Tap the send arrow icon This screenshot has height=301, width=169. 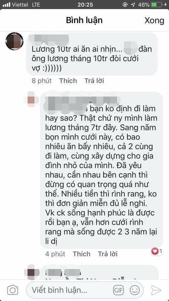[x=156, y=290]
